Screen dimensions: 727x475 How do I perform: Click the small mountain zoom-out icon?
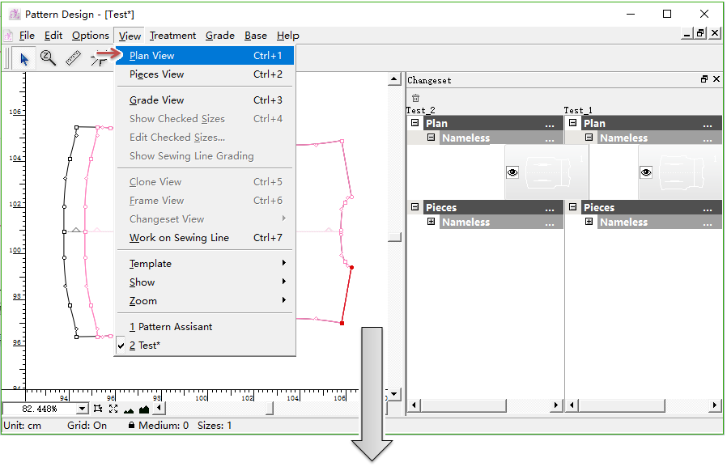[129, 410]
